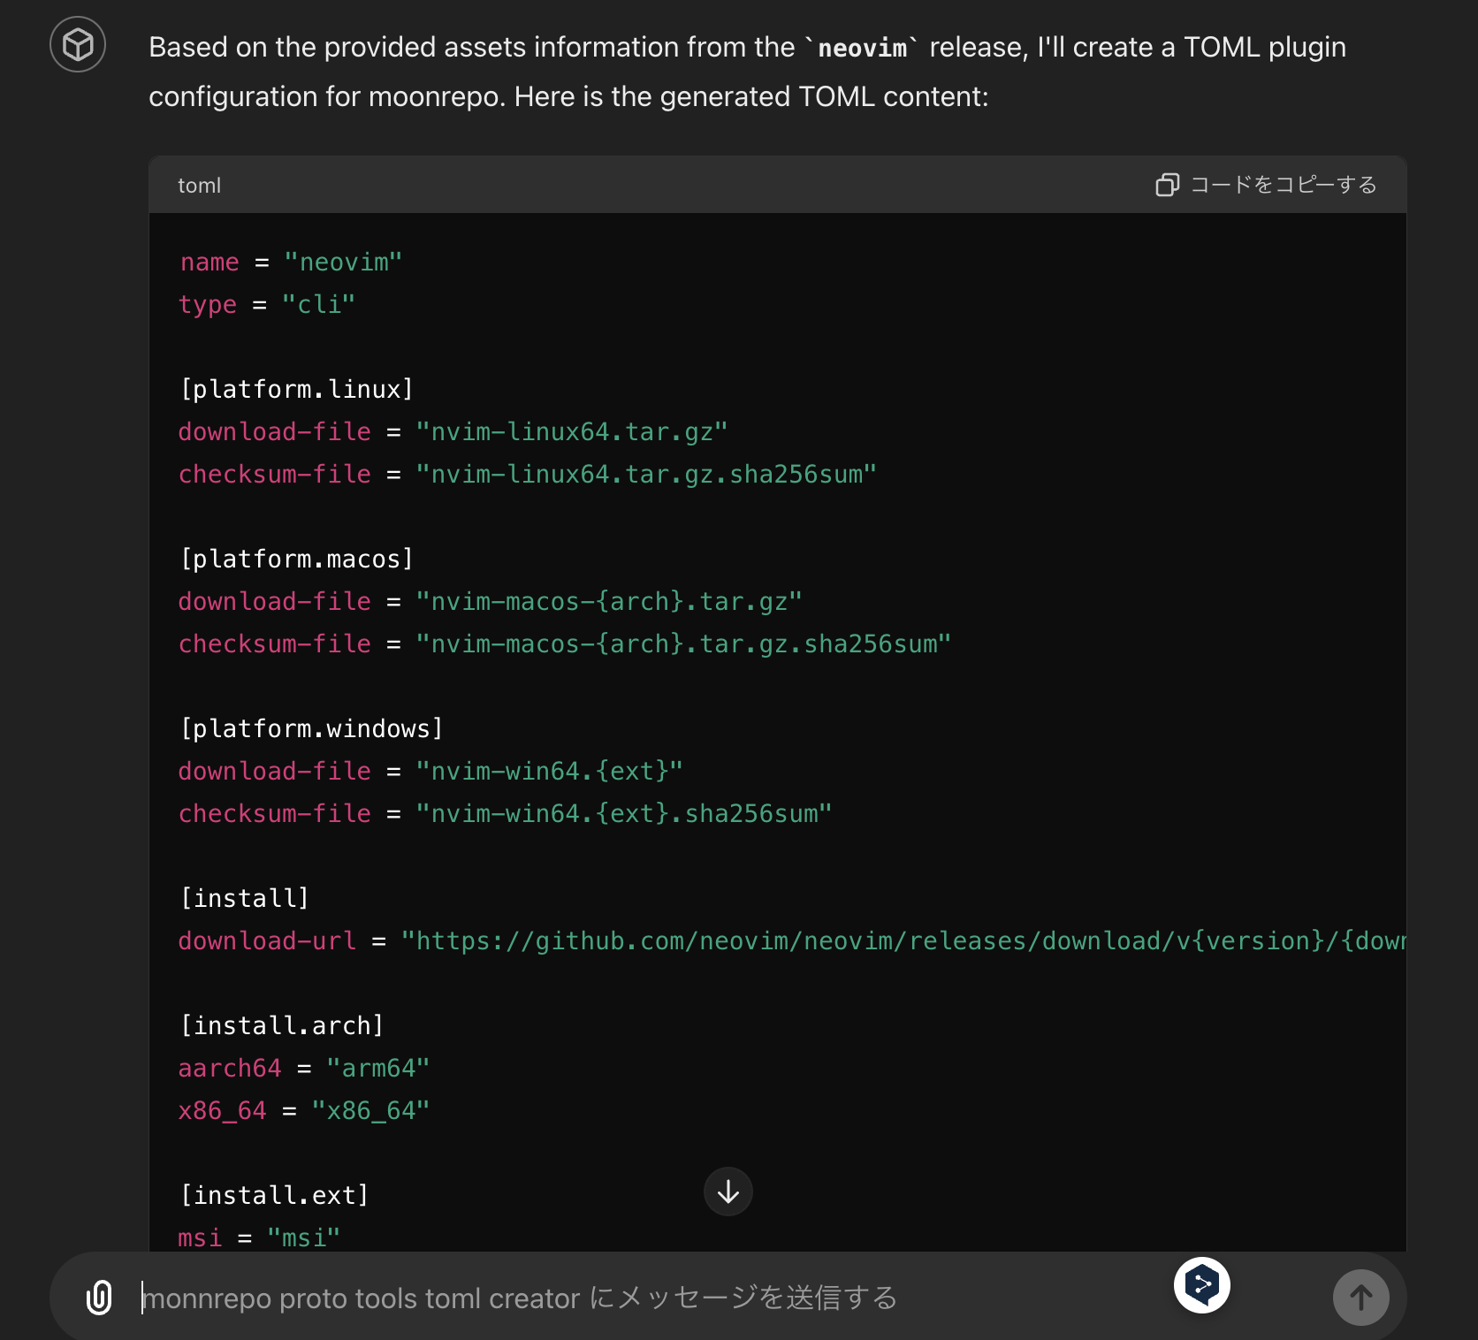Click the GPT cube avatar icon
This screenshot has height=1340, width=1478.
pos(78,44)
